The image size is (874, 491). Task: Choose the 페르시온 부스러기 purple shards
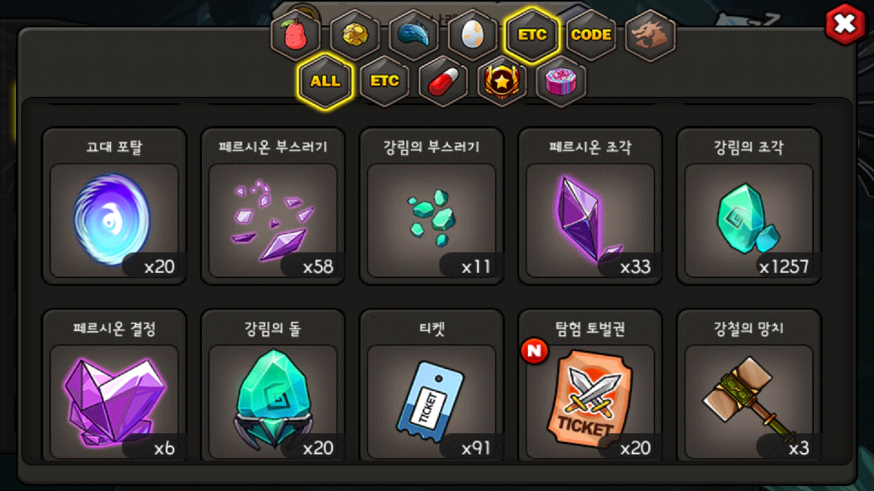(273, 206)
